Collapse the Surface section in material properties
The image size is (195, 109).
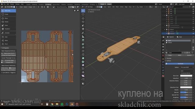click(168, 61)
